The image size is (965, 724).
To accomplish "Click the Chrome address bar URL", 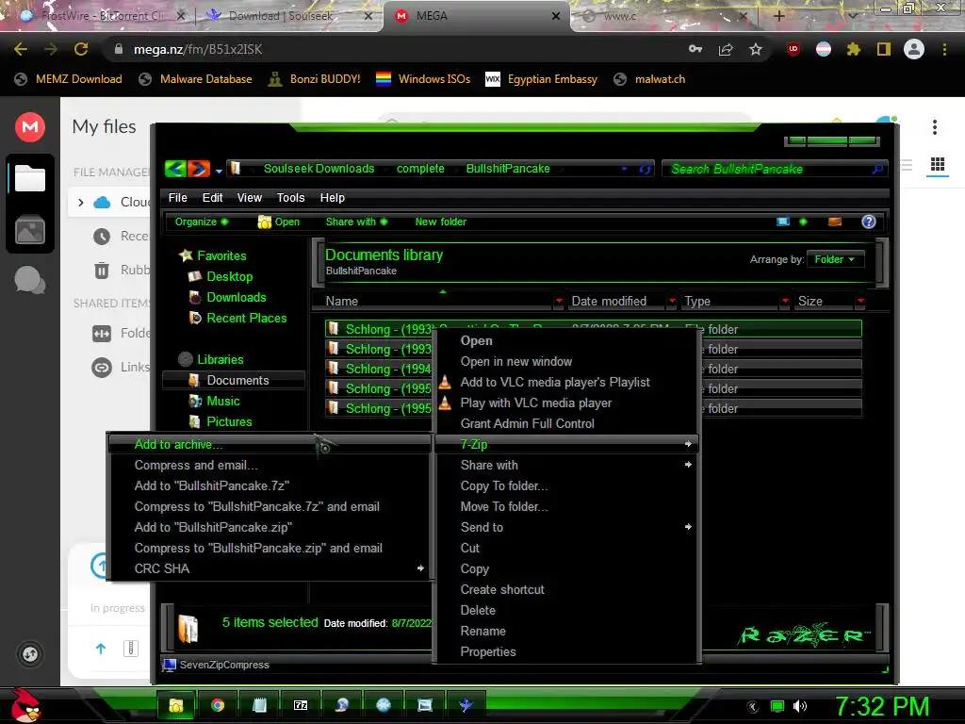I will click(198, 49).
